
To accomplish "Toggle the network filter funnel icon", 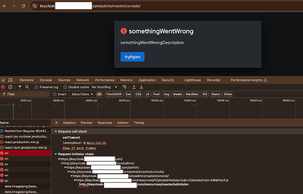I will tap(20, 87).
